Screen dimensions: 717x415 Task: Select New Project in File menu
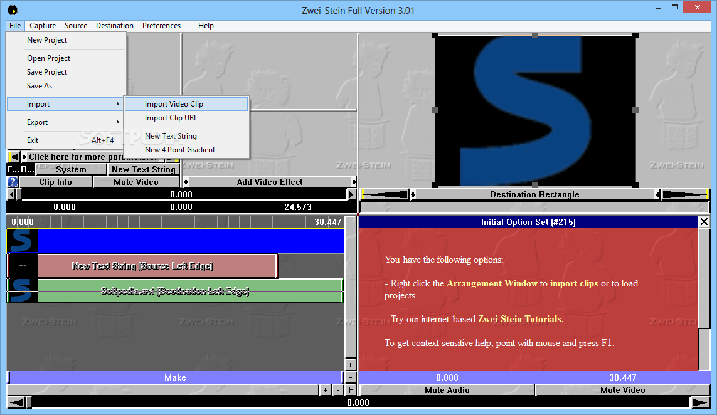click(66, 40)
